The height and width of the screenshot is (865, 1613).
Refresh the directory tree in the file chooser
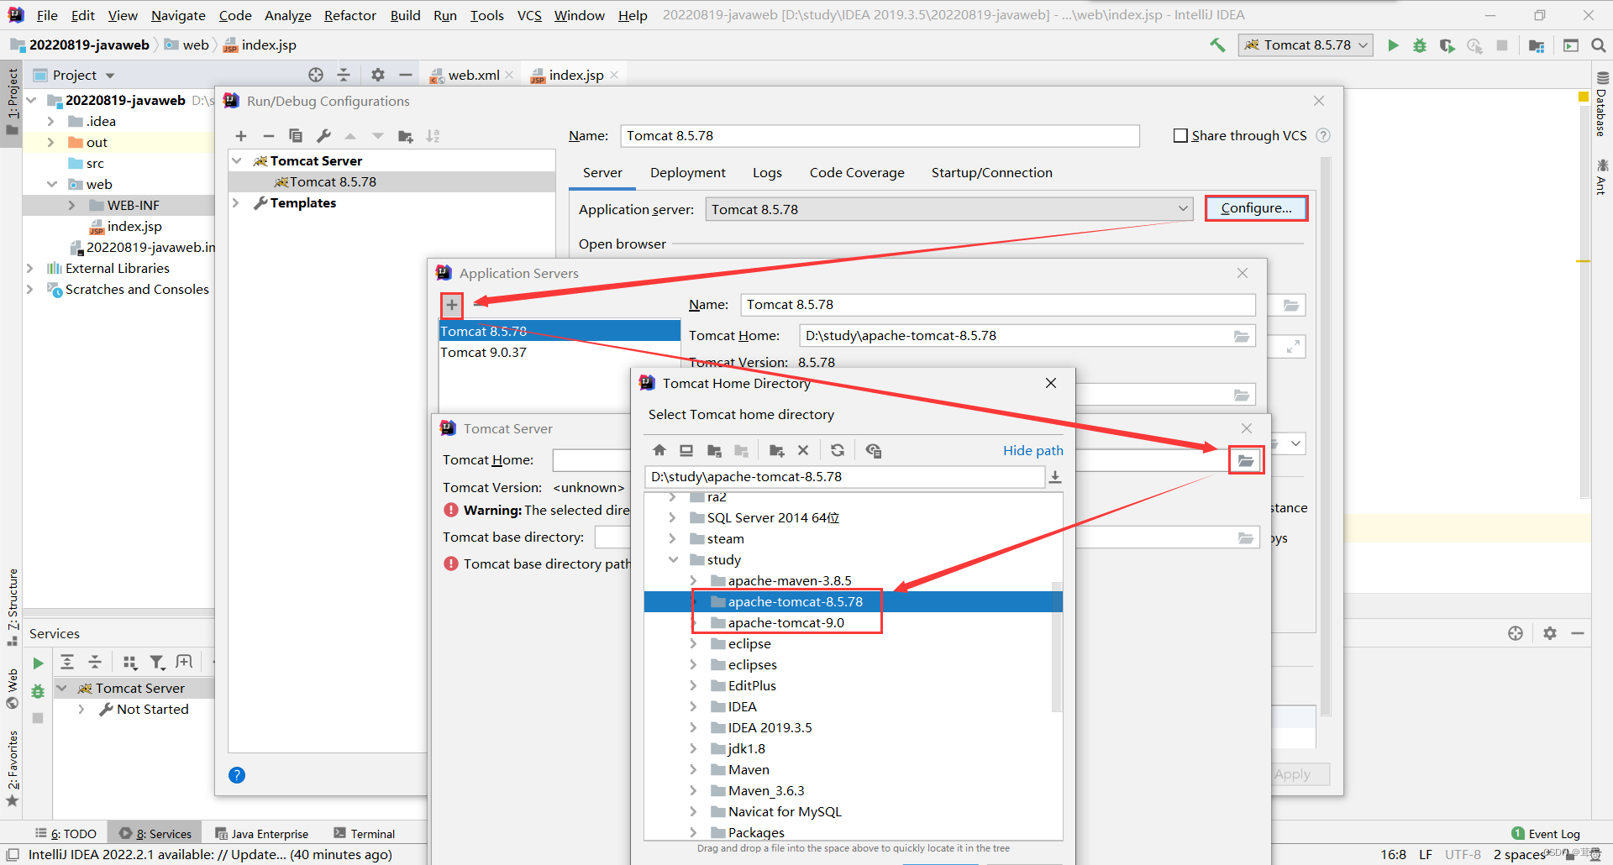[838, 451]
